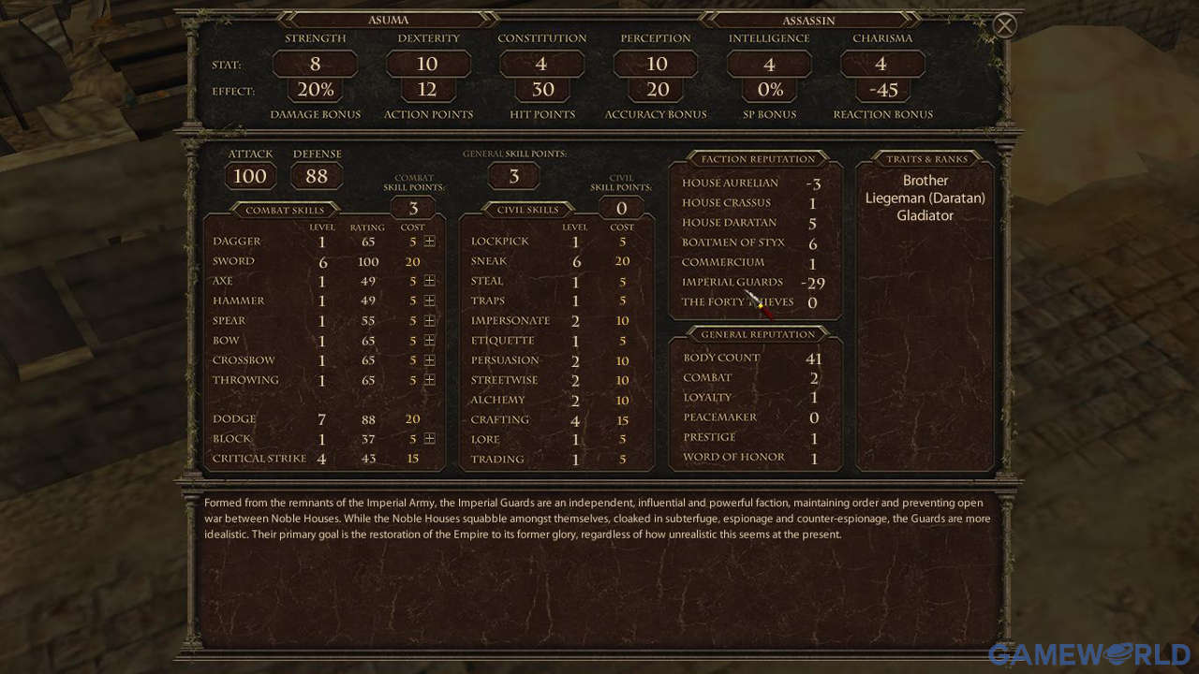Click the Sword combat skill row
Image resolution: width=1199 pixels, height=674 pixels.
[323, 261]
